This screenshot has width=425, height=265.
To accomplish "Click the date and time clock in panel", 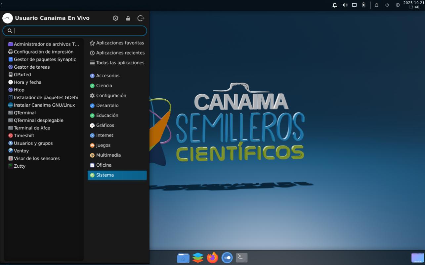I will pos(413,5).
